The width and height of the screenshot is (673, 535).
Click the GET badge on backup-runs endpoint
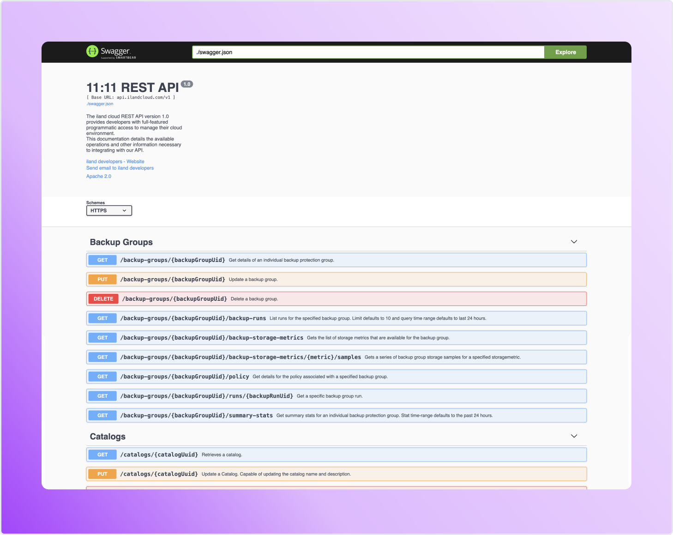click(102, 318)
